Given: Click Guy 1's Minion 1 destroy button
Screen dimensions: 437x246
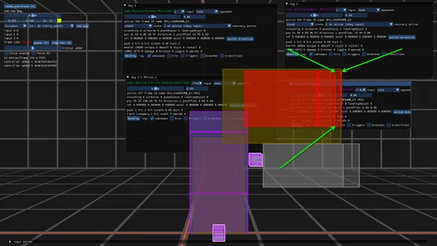Looking at the screenshot, I should [x=133, y=118].
